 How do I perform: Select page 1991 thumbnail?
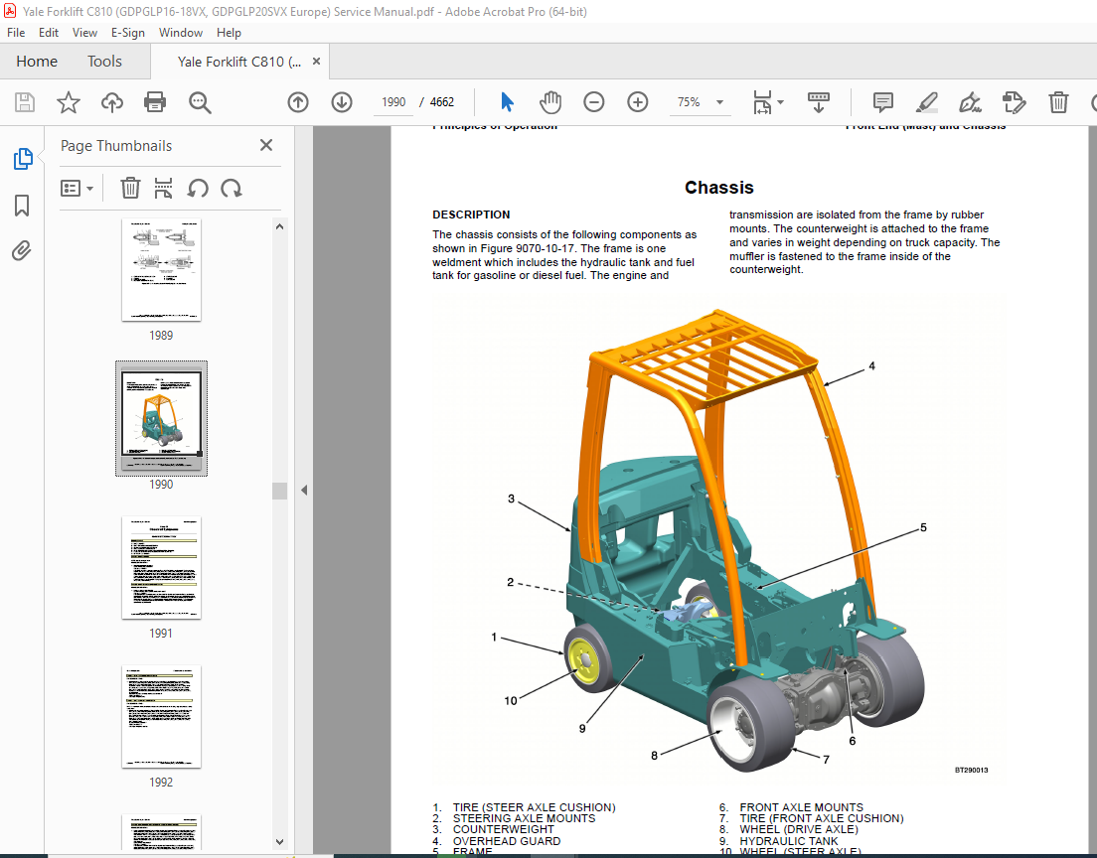(x=161, y=568)
